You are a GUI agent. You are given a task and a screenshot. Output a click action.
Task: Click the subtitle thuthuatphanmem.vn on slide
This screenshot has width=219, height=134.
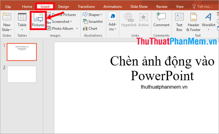(164, 87)
